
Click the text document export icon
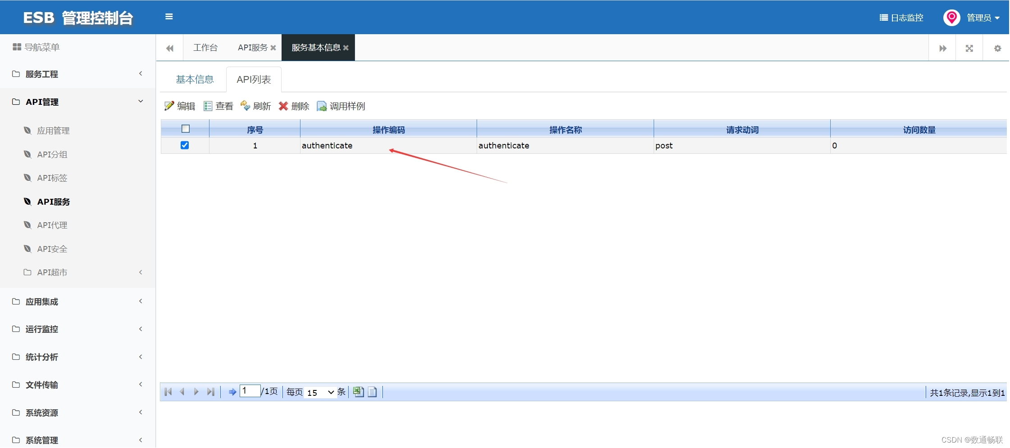pos(372,392)
